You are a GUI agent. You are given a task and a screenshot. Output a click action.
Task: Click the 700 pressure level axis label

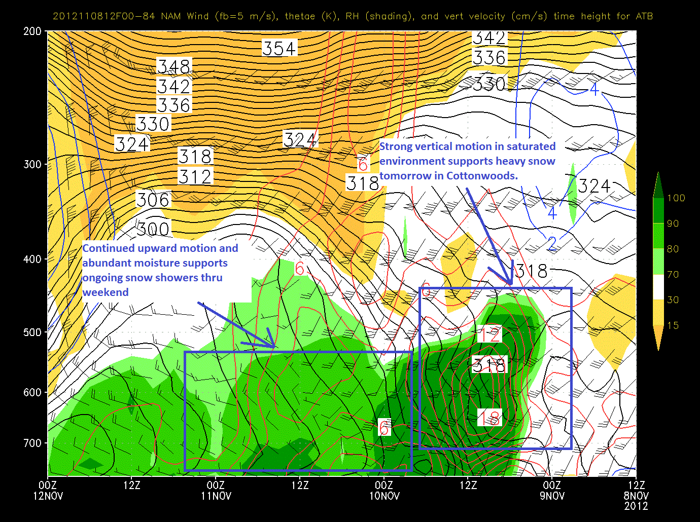[32, 443]
